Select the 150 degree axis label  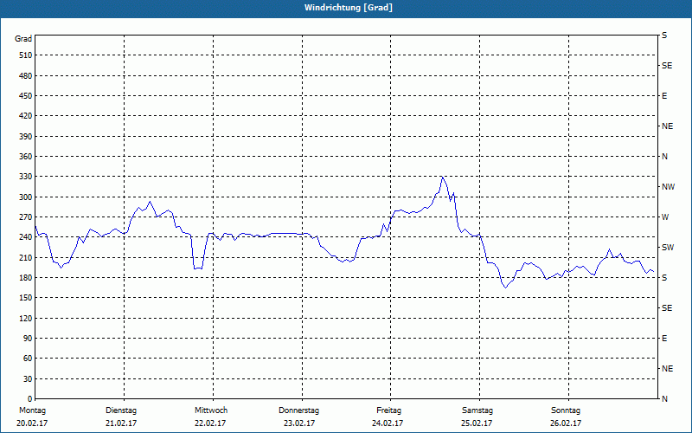click(x=26, y=298)
